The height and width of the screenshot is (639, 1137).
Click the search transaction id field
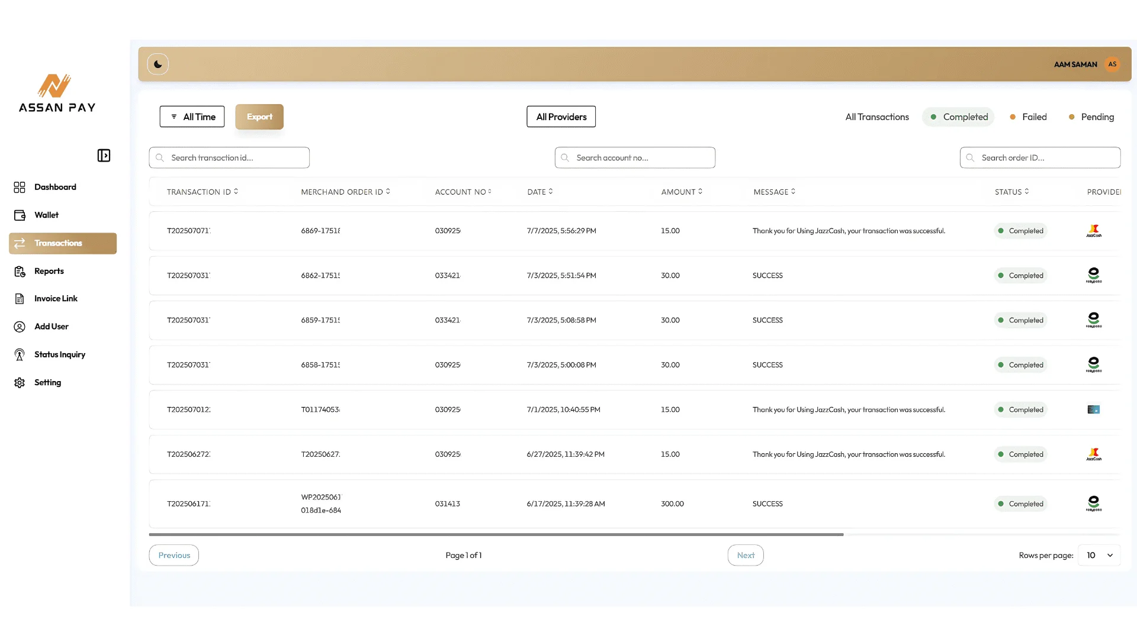coord(229,157)
